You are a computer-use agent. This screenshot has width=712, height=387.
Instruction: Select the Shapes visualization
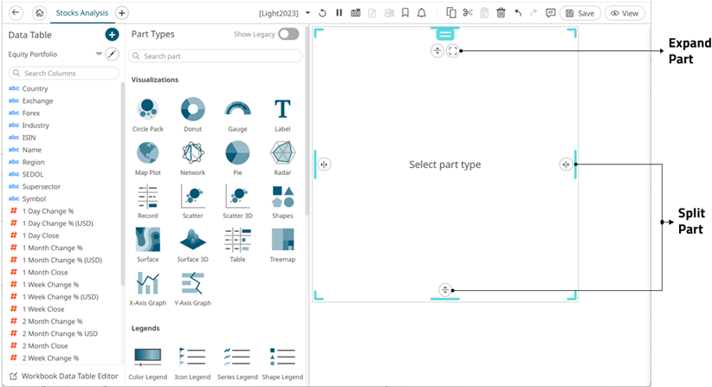click(282, 202)
